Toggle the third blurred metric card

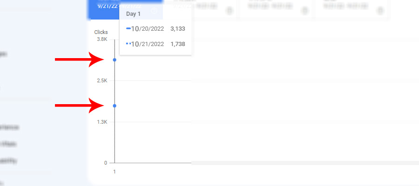tap(276, 10)
